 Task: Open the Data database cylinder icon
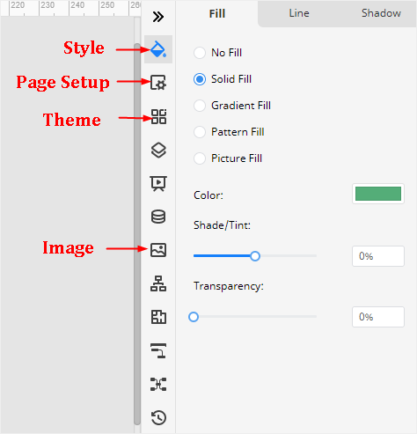pyautogui.click(x=158, y=217)
